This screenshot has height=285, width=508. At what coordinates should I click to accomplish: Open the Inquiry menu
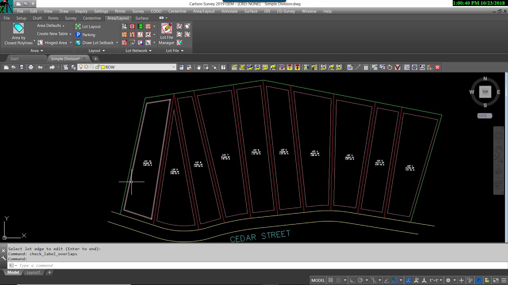point(81,11)
